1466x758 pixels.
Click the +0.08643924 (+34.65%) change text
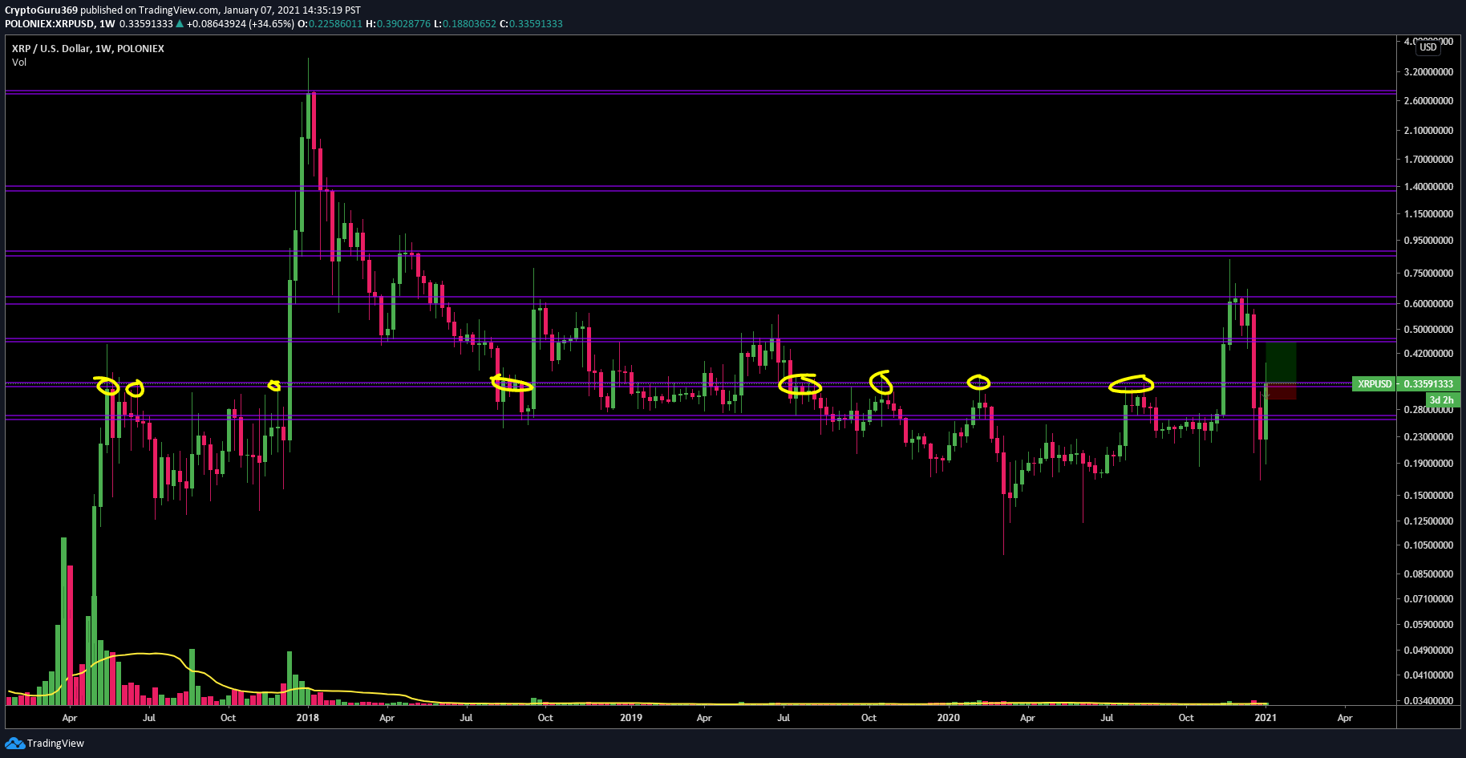pyautogui.click(x=241, y=24)
